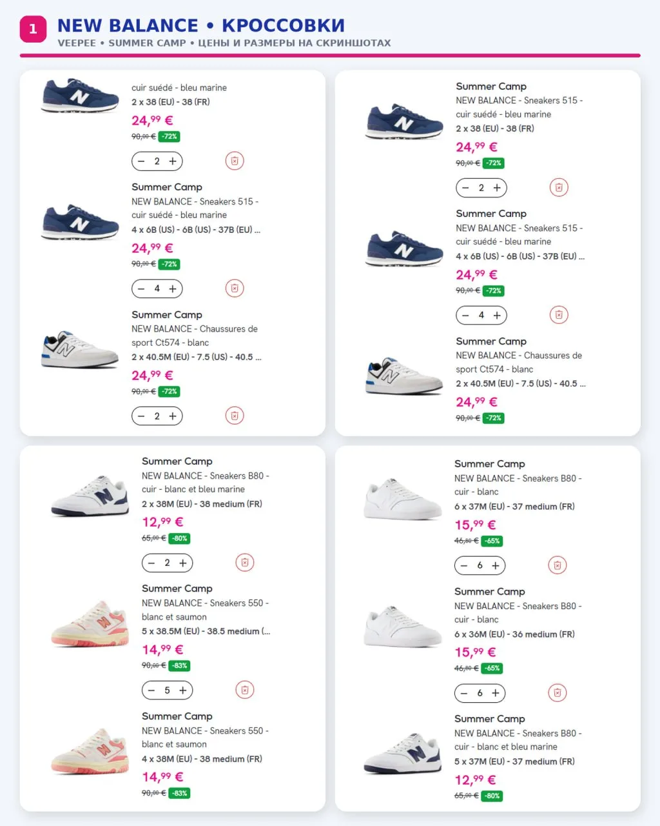This screenshot has height=826, width=660.
Task: Decrease quantity of right-panel 4 x 6B Sneakers 515
Action: click(x=465, y=316)
